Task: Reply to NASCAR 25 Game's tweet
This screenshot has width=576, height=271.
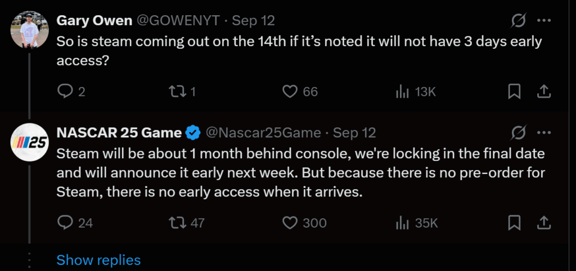Action: pos(65,223)
